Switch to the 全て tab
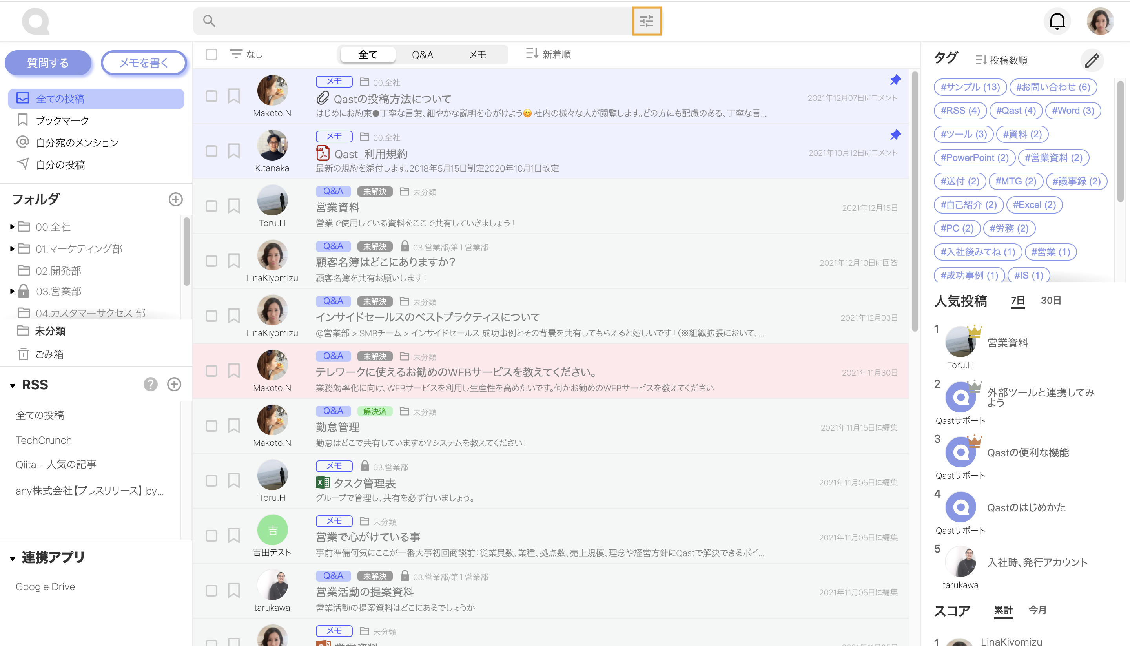Viewport: 1130px width, 646px height. pyautogui.click(x=368, y=55)
